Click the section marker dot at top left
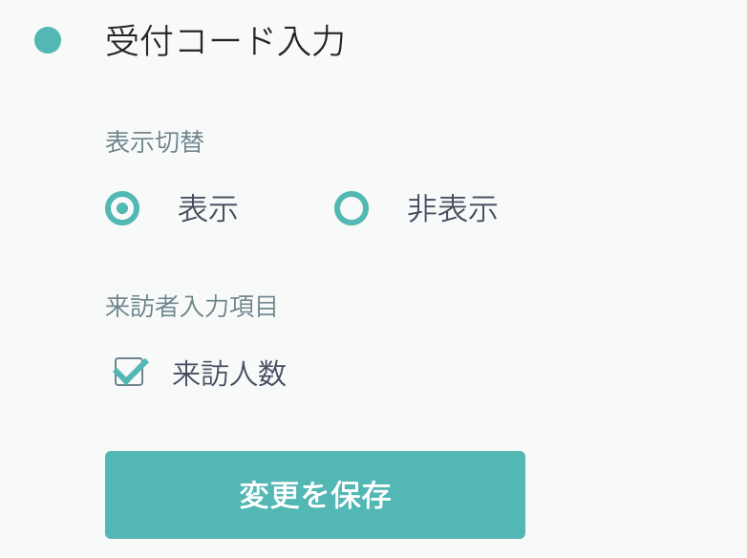 48,40
